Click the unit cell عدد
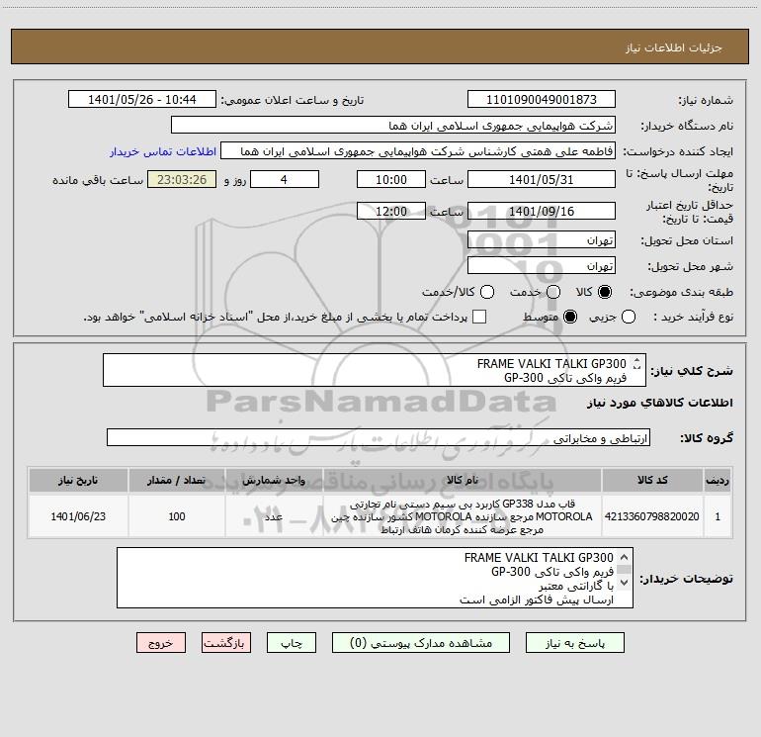 [274, 516]
